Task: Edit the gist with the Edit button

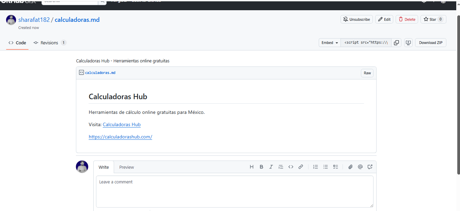Action: (384, 19)
